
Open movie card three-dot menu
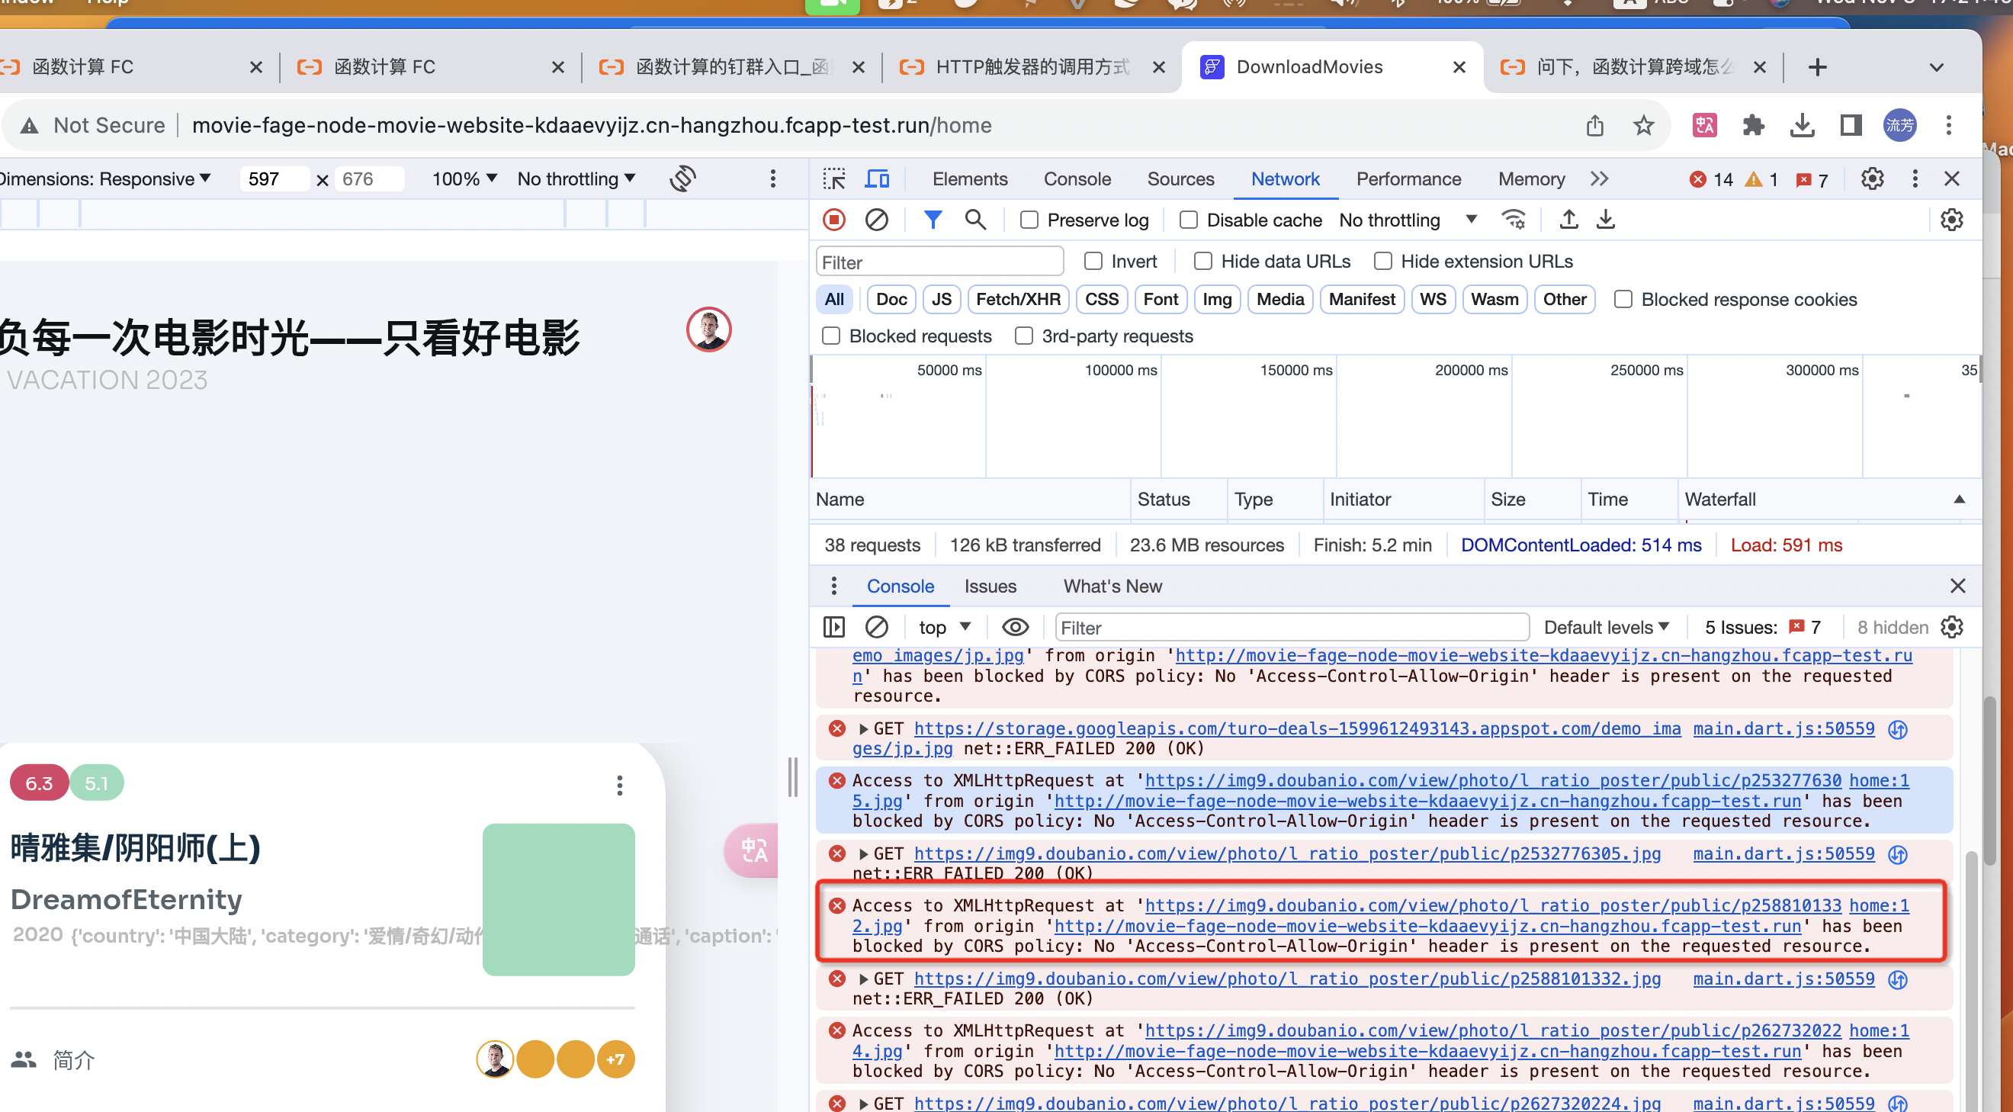620,785
